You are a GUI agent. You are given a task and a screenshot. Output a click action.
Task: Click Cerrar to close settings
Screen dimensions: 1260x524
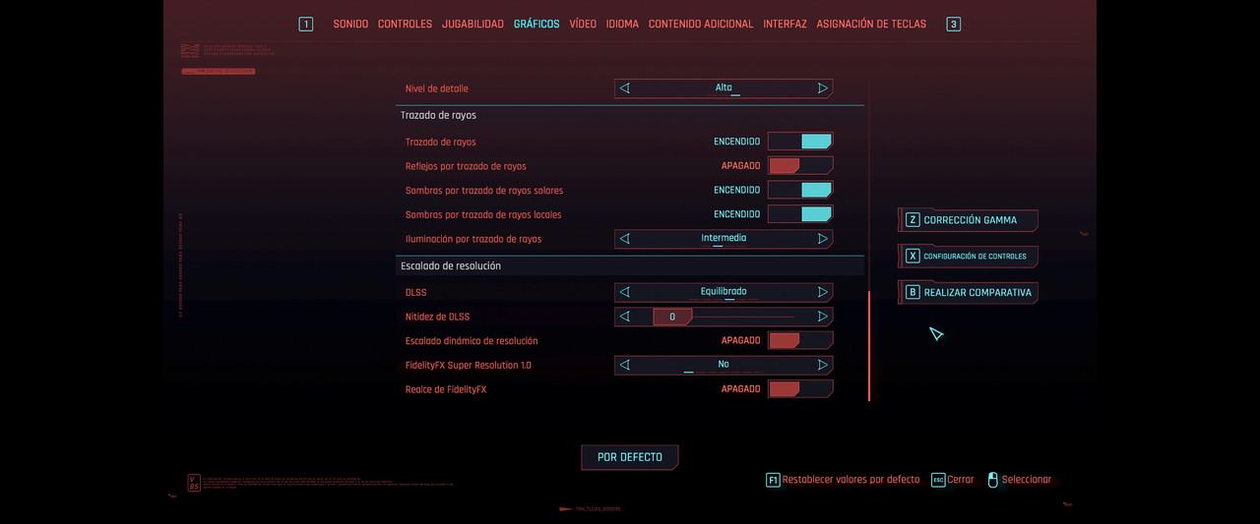pos(960,480)
